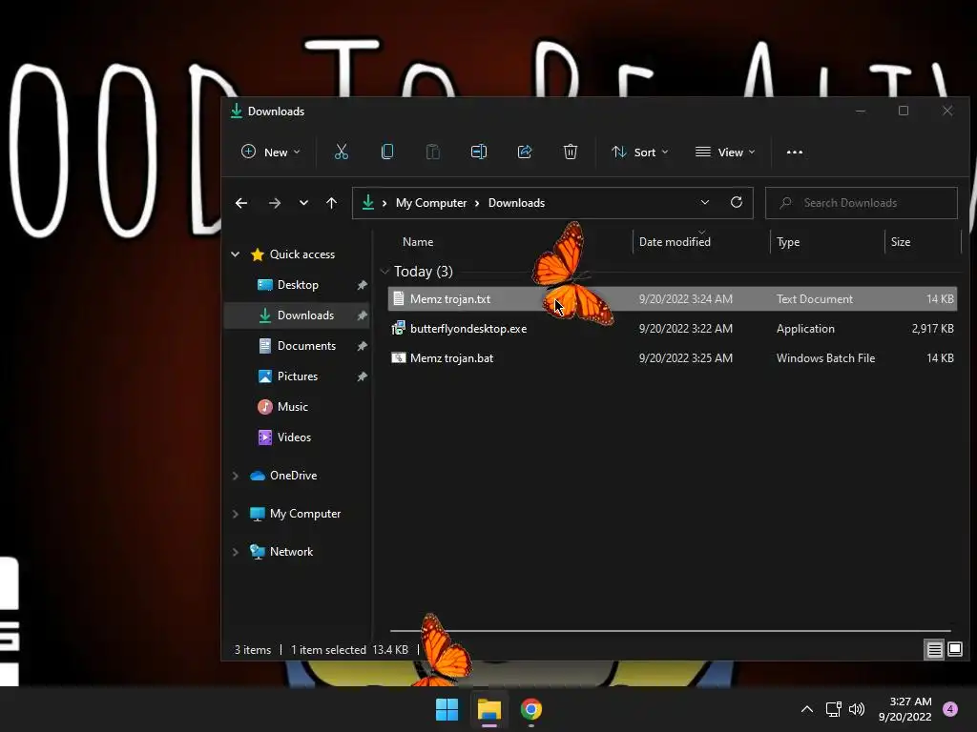Click My Computer in address breadcrumb
Viewport: 977px width, 732px height.
[430, 203]
